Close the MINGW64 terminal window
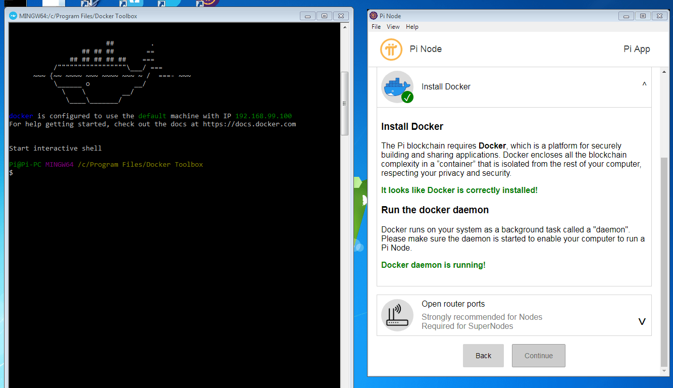The height and width of the screenshot is (388, 673). (x=340, y=16)
